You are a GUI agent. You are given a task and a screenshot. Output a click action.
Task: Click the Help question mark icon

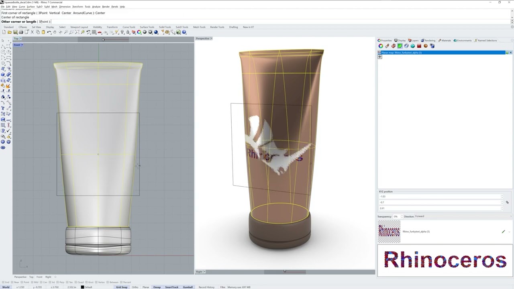[184, 32]
